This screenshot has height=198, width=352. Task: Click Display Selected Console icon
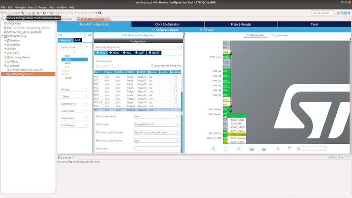coord(332,158)
